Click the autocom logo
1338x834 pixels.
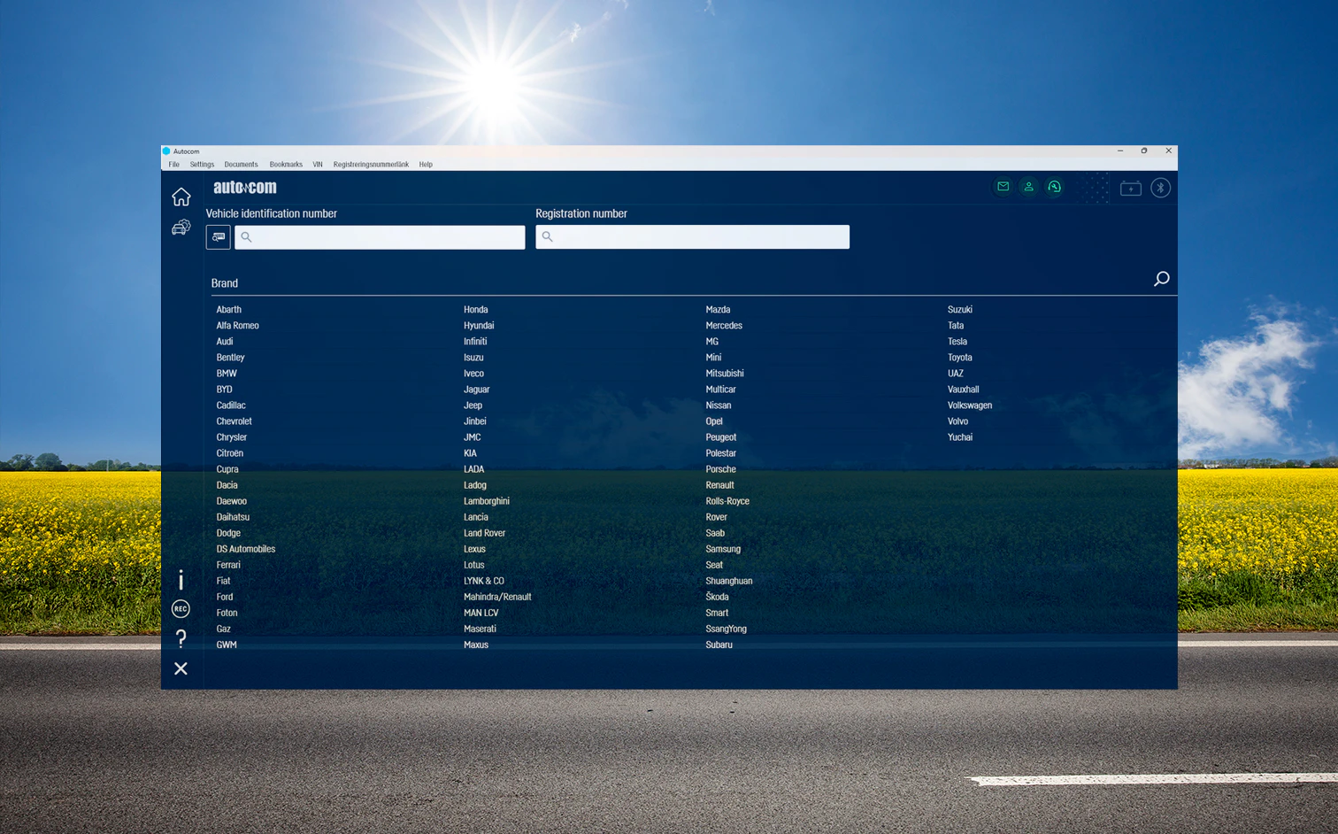[x=245, y=188]
